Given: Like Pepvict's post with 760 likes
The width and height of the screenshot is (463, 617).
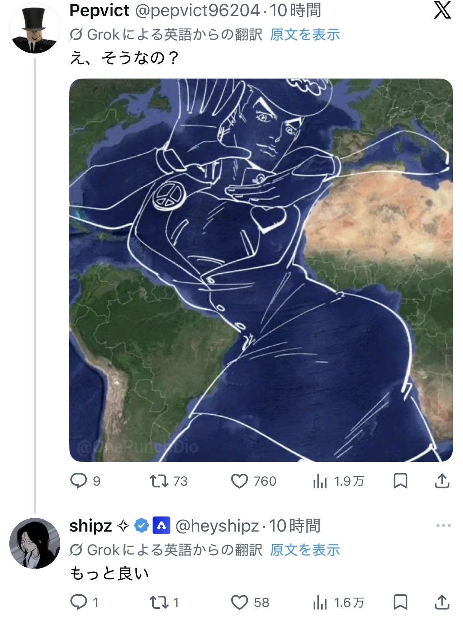Looking at the screenshot, I should [x=240, y=481].
